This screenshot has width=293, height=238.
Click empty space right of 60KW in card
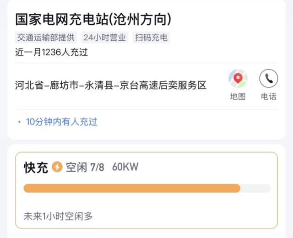coord(206,168)
